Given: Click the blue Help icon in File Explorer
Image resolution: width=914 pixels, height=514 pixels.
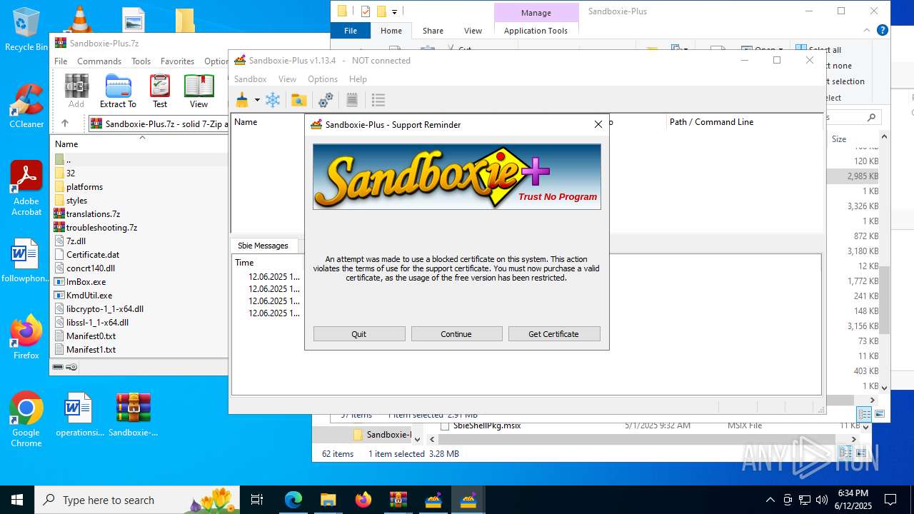Looking at the screenshot, I should [x=883, y=31].
